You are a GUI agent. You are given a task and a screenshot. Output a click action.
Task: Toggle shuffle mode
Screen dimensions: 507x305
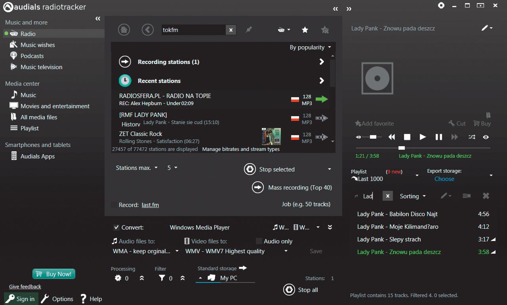(x=472, y=137)
